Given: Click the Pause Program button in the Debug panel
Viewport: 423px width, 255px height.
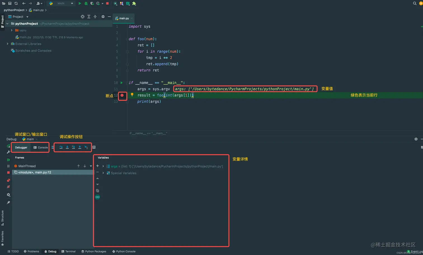Looking at the screenshot, I should (8, 166).
